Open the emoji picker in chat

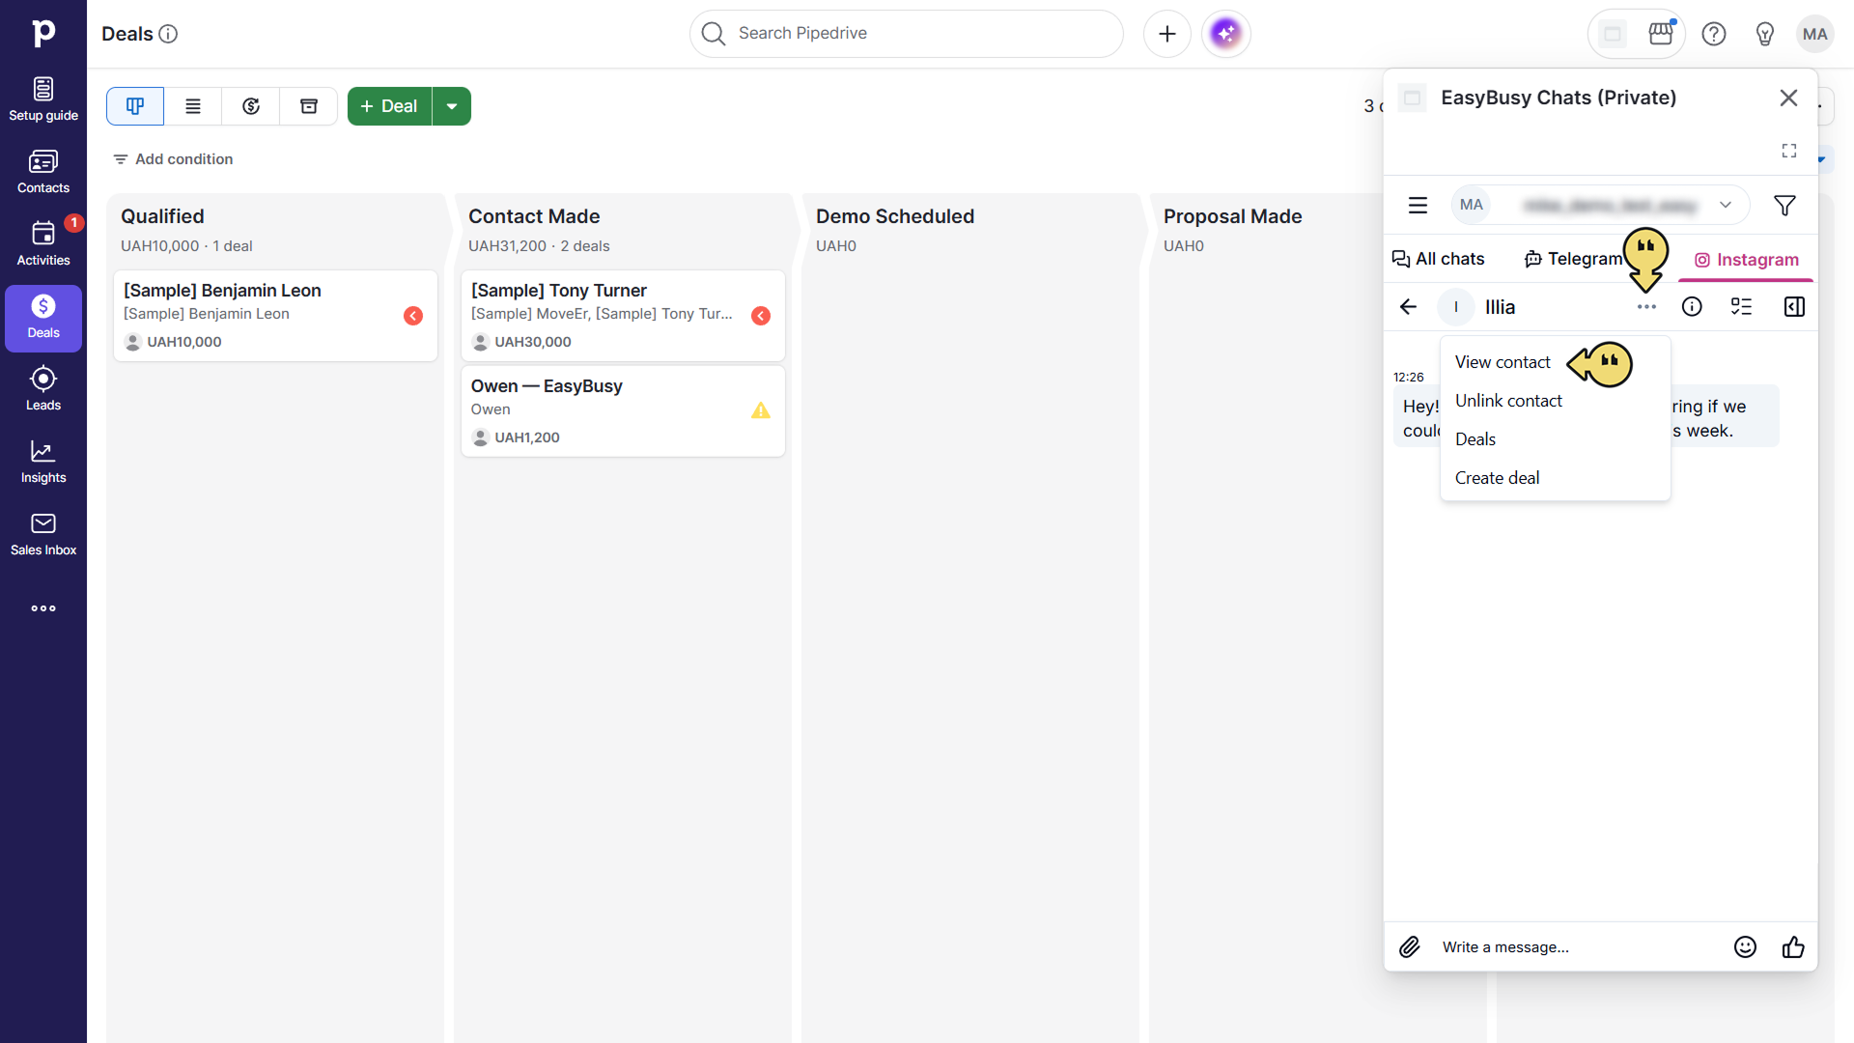[x=1745, y=947]
